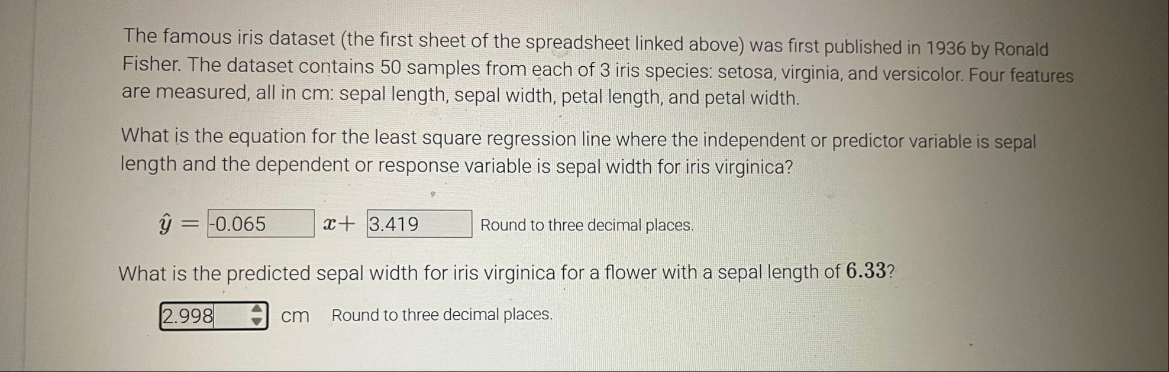Place the cursor before 3.419 in the intercept field
Viewport: 1169px width, 372px height.
click(x=370, y=225)
